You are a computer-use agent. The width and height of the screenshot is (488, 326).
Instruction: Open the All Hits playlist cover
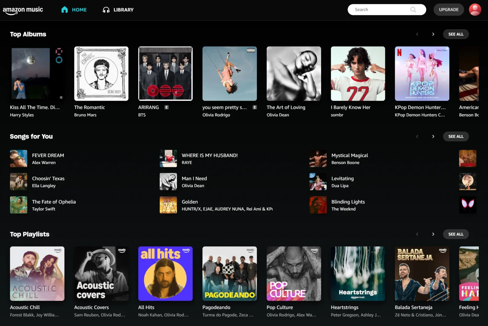click(165, 274)
